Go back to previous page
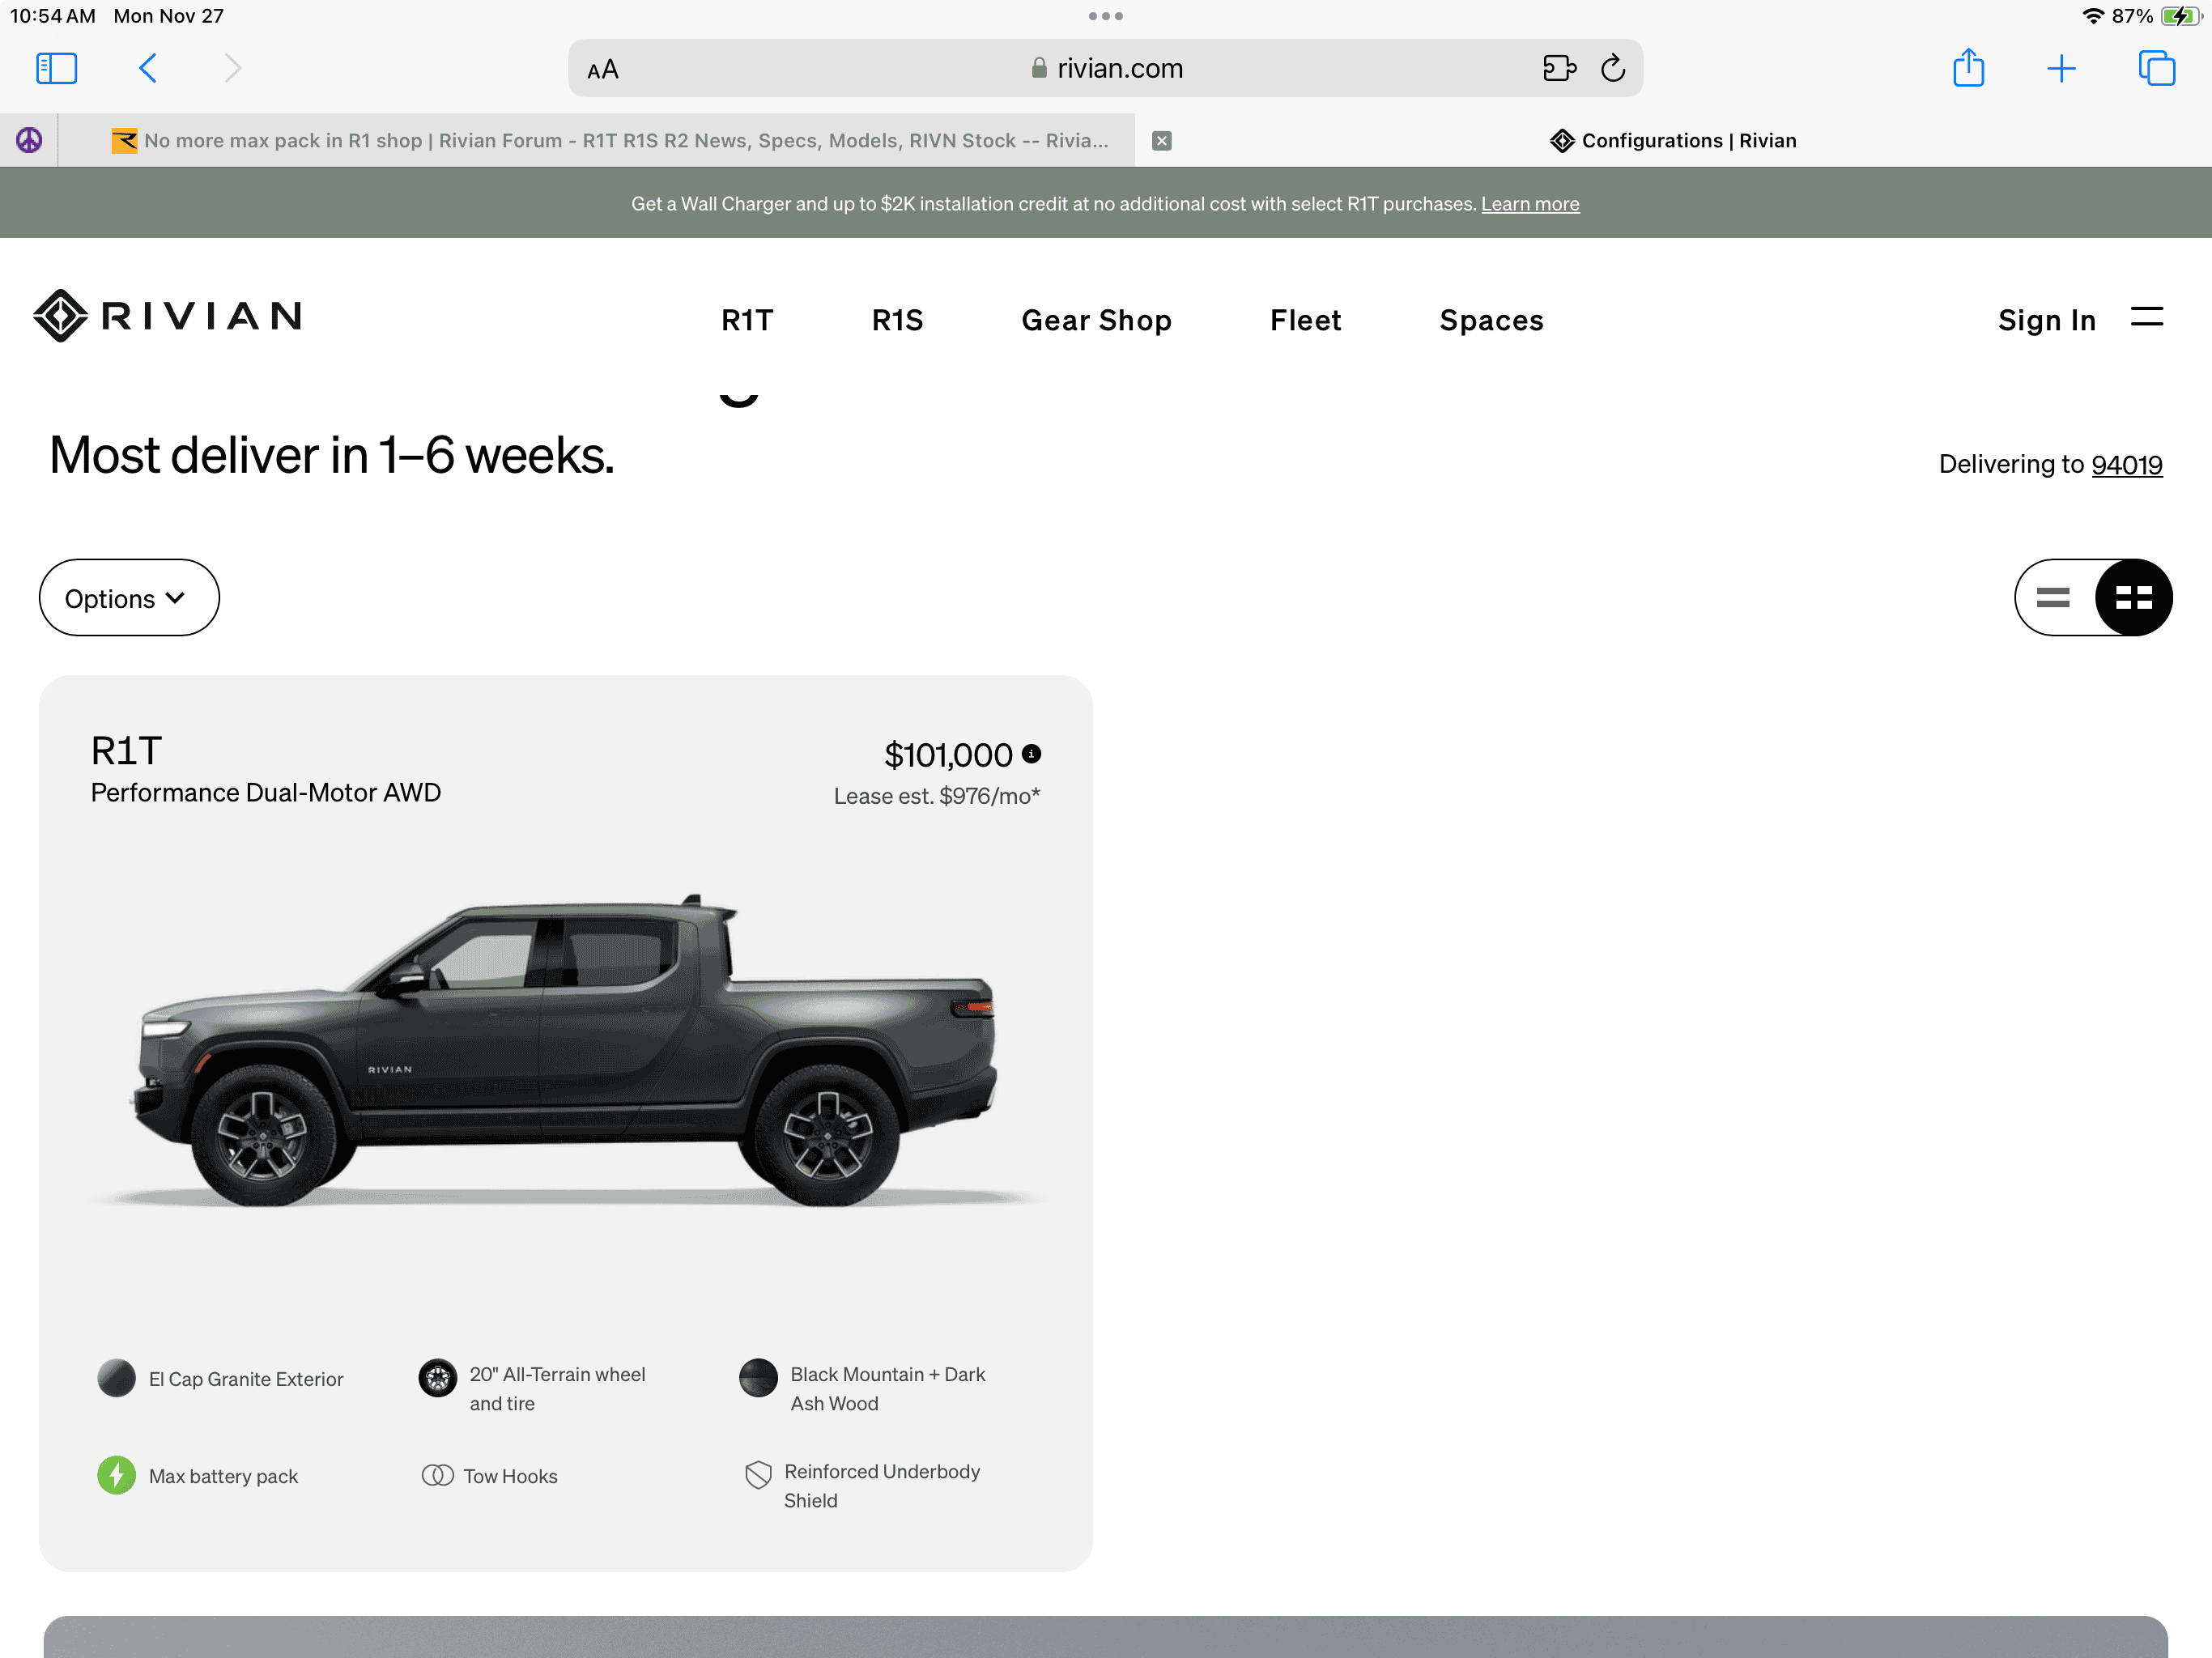2212x1658 pixels. [148, 68]
